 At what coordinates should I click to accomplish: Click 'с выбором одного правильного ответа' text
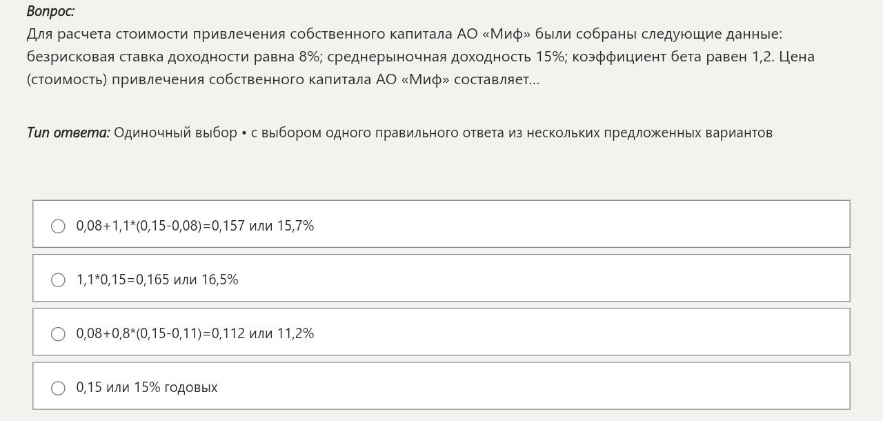point(377,133)
